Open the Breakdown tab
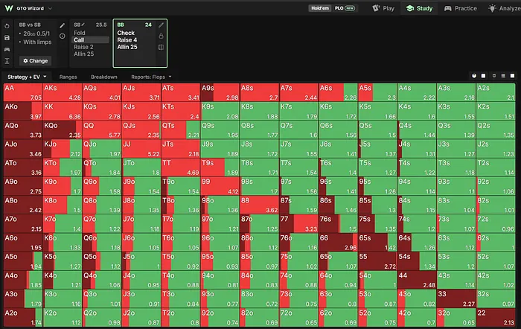The width and height of the screenshot is (521, 329). point(104,77)
